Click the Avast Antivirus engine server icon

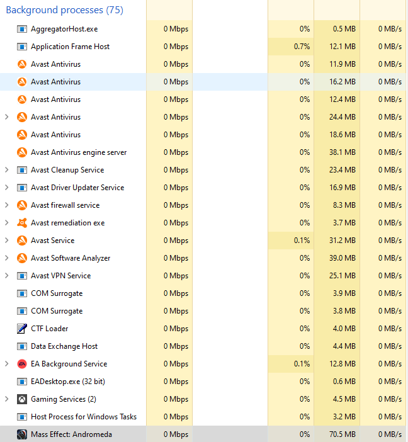click(x=22, y=152)
